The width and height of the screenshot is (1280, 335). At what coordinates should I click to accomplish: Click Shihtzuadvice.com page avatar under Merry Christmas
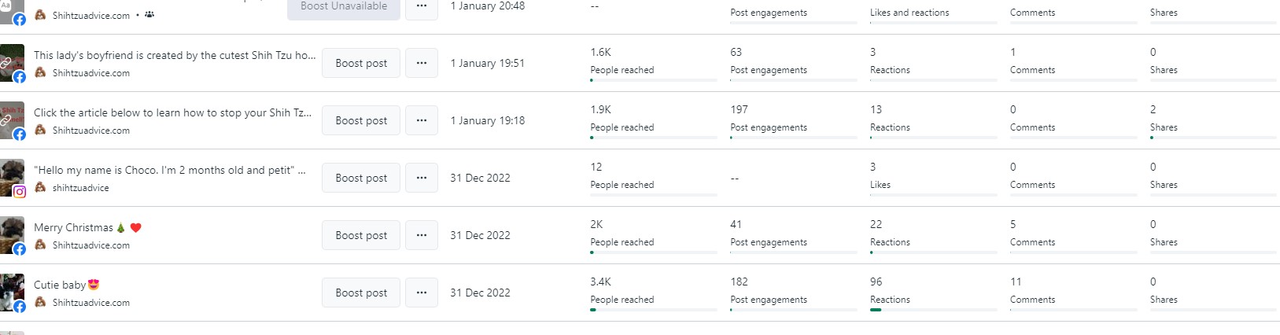point(40,245)
